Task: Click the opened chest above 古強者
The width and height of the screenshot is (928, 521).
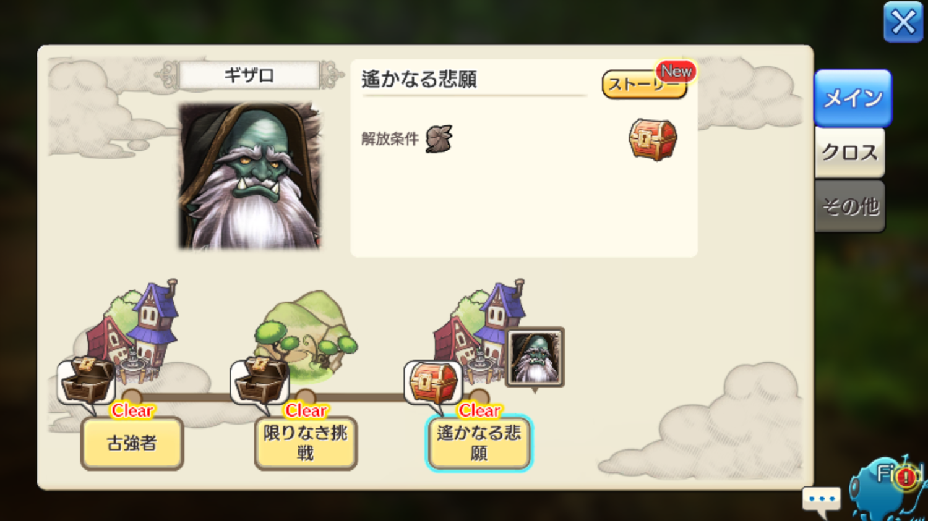Action: [x=88, y=380]
